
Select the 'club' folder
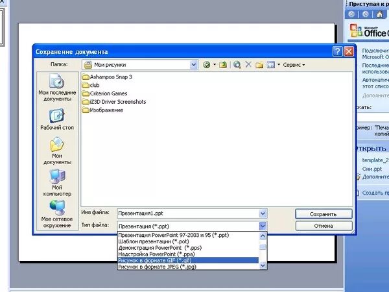[x=91, y=85]
